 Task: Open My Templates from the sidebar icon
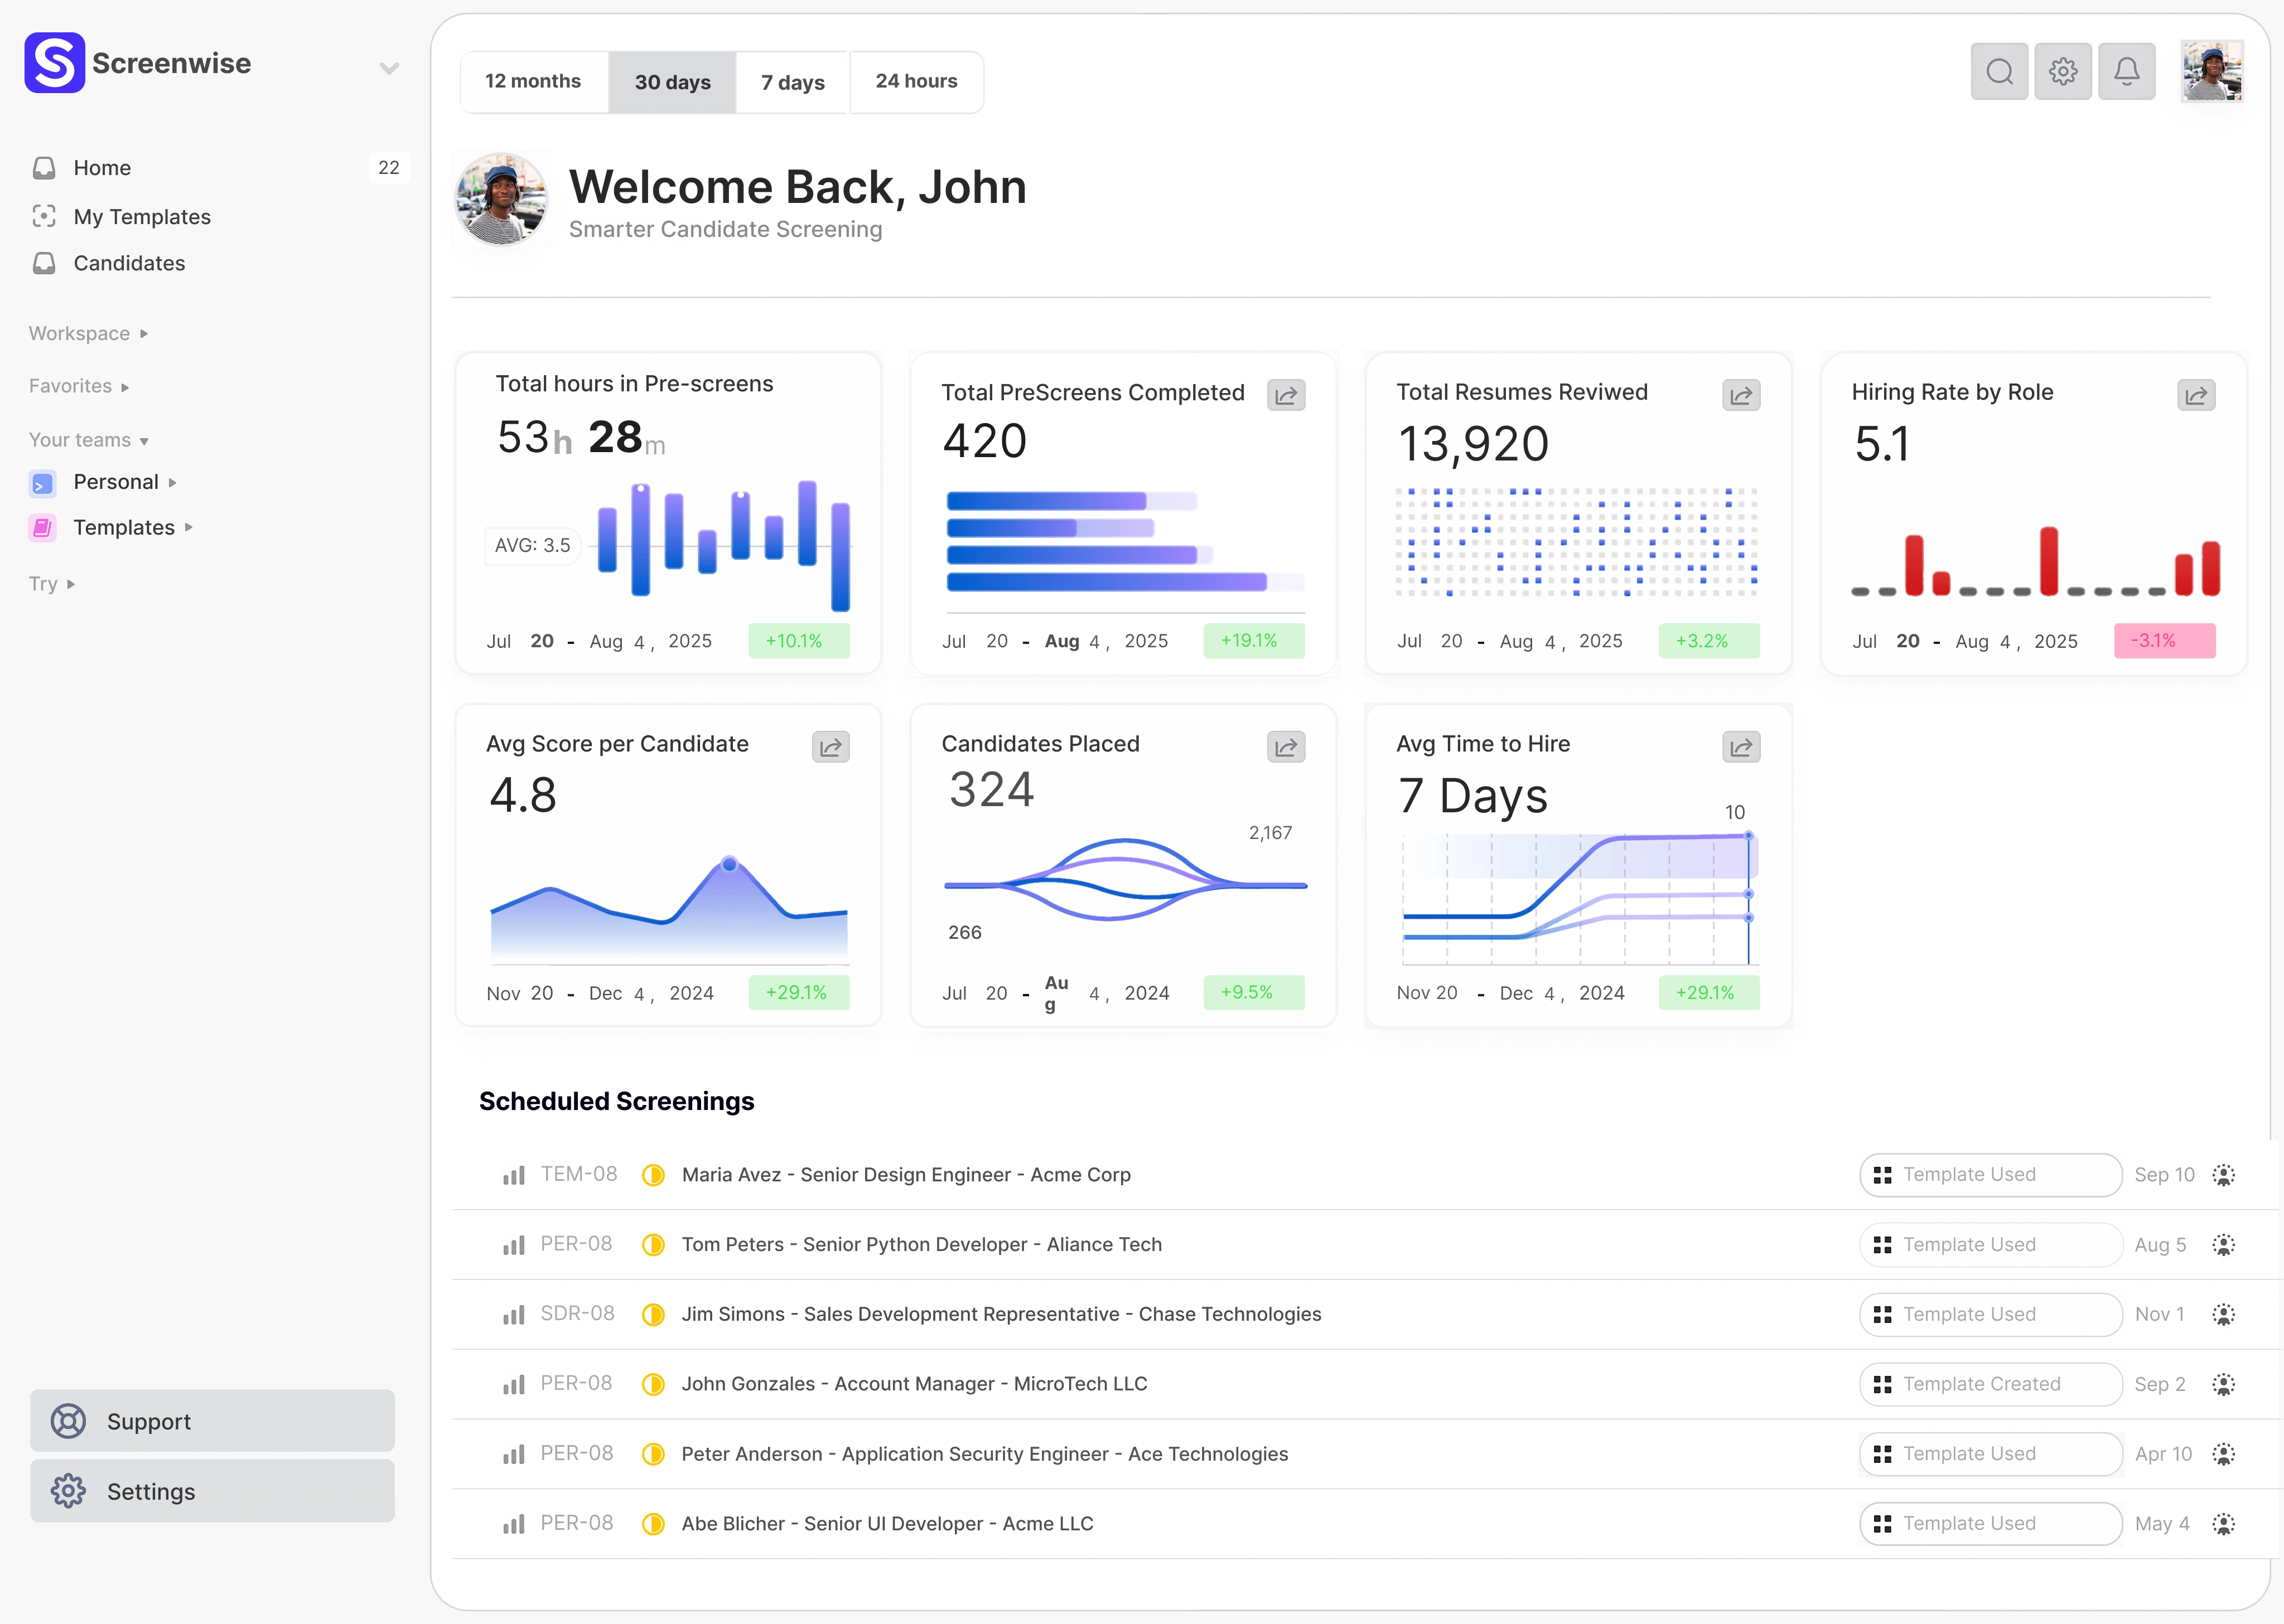pos(44,216)
